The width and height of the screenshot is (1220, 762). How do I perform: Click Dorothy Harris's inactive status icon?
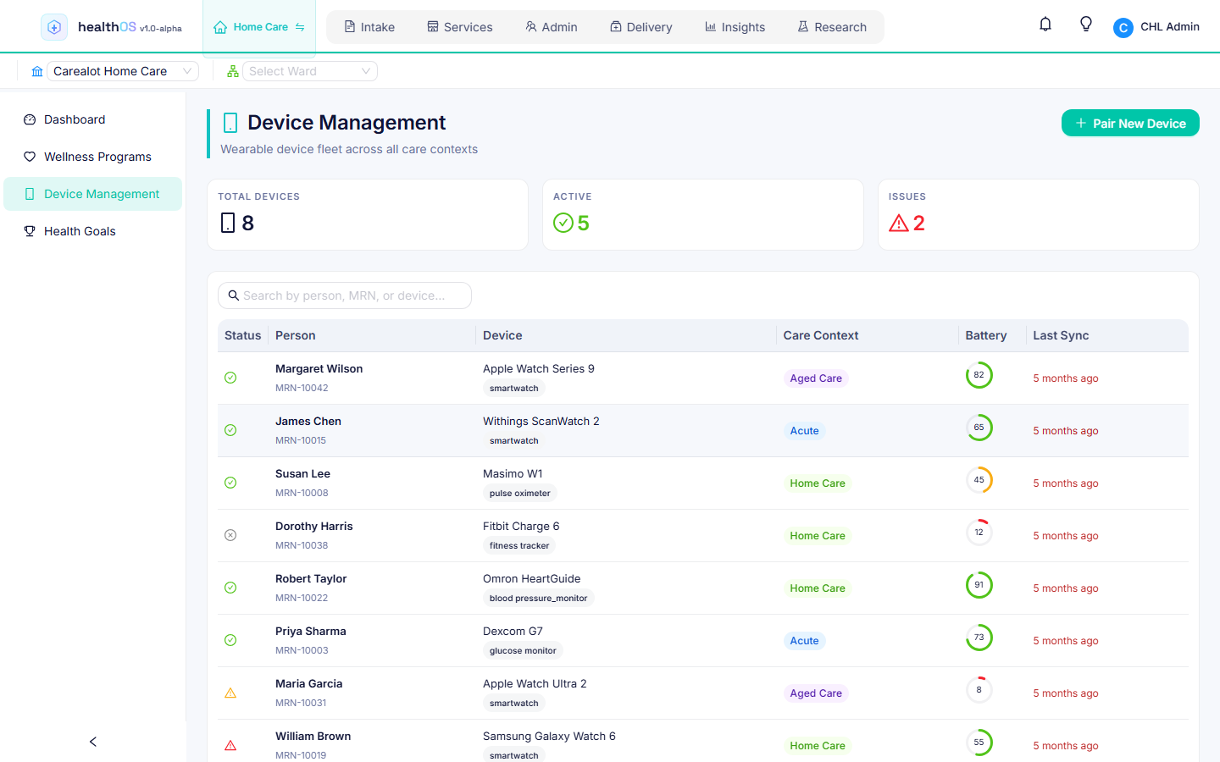[x=230, y=535]
